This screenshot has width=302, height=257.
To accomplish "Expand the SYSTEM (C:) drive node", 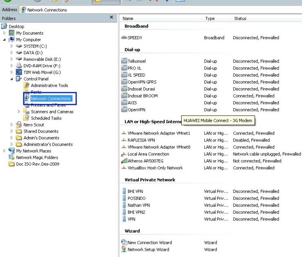I will point(11,46).
